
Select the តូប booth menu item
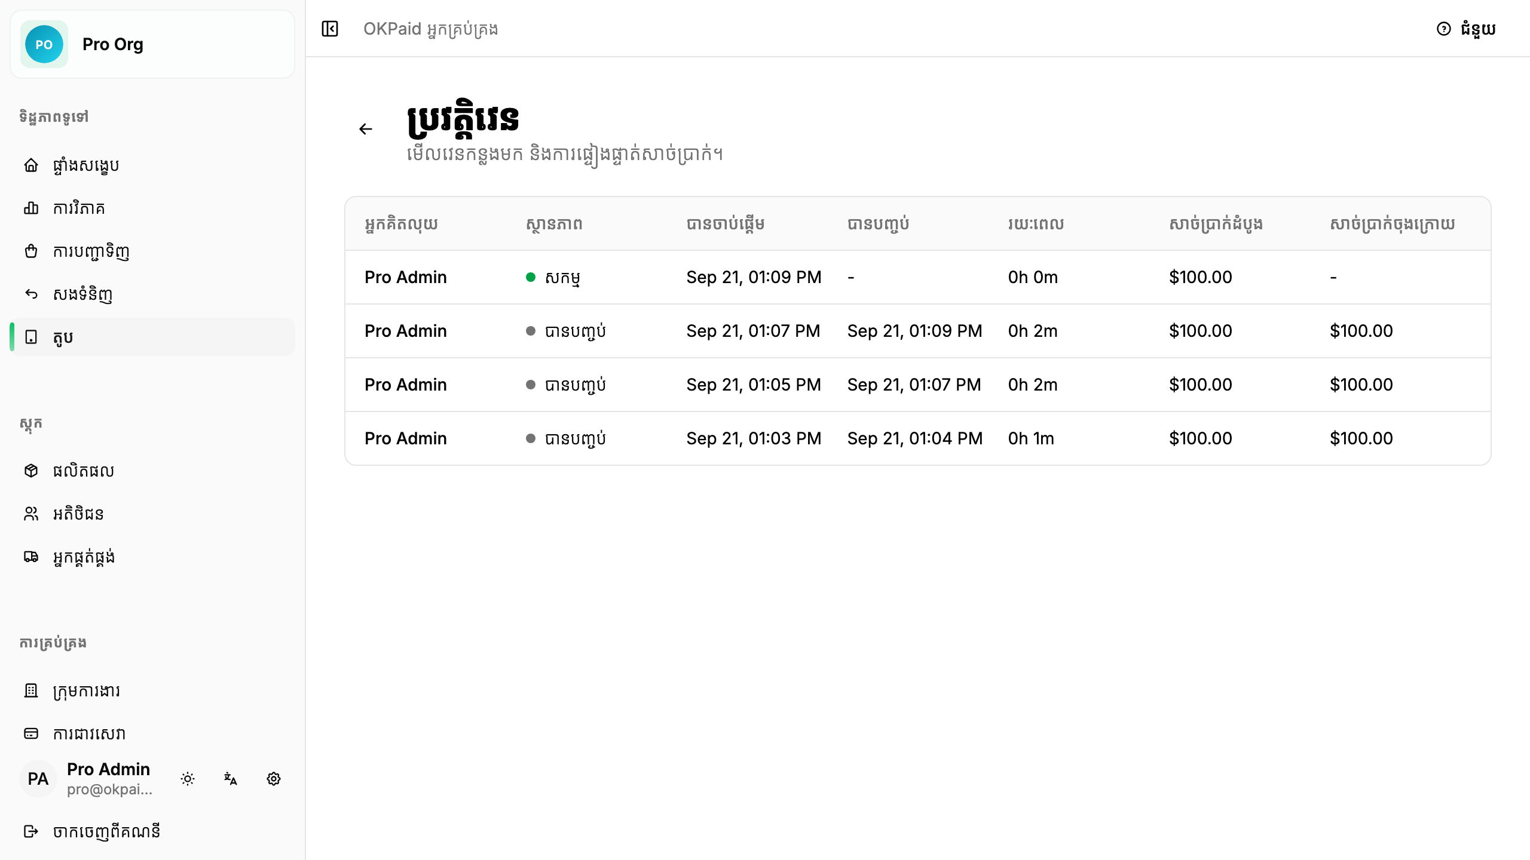click(153, 337)
